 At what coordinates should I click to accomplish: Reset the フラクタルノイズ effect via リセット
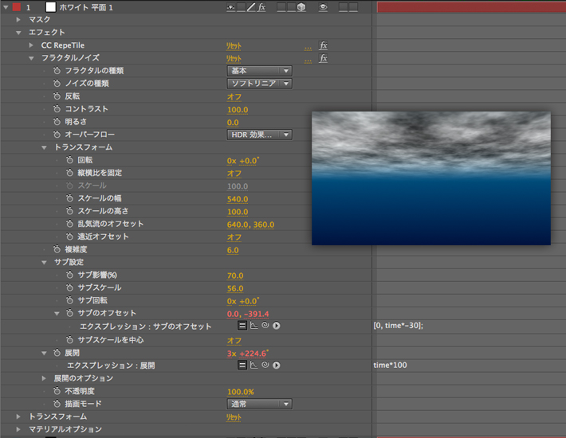click(x=234, y=58)
